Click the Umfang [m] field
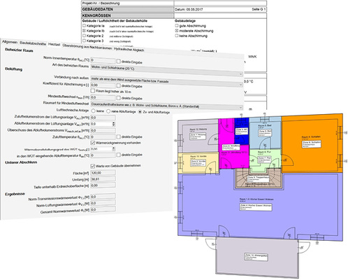The width and height of the screenshot is (348, 280). tap(103, 179)
